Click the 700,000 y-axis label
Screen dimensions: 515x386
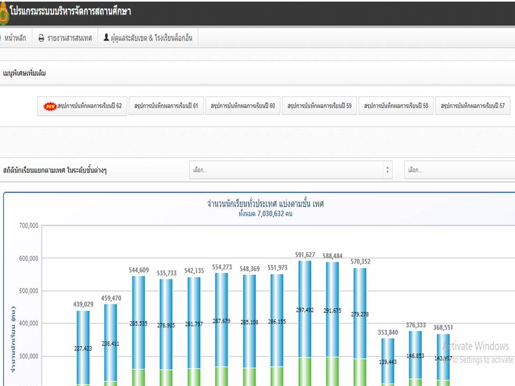point(28,226)
